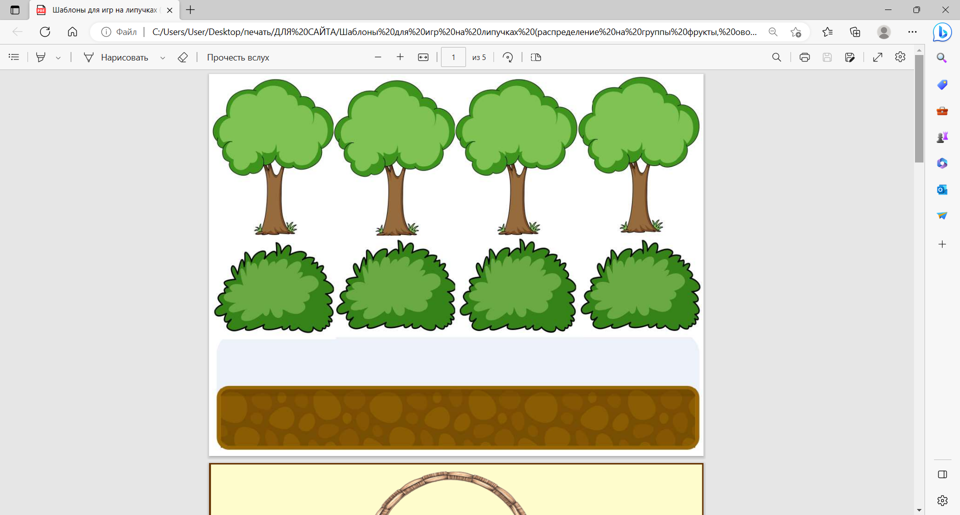Open the browser settings and more menu

[912, 32]
